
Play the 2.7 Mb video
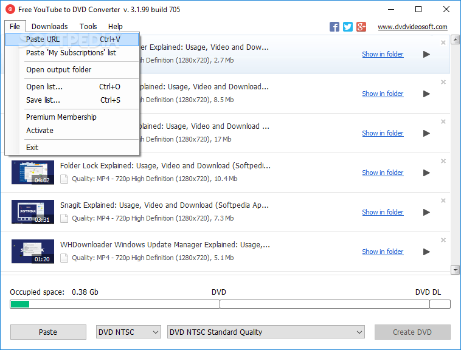[x=426, y=54]
